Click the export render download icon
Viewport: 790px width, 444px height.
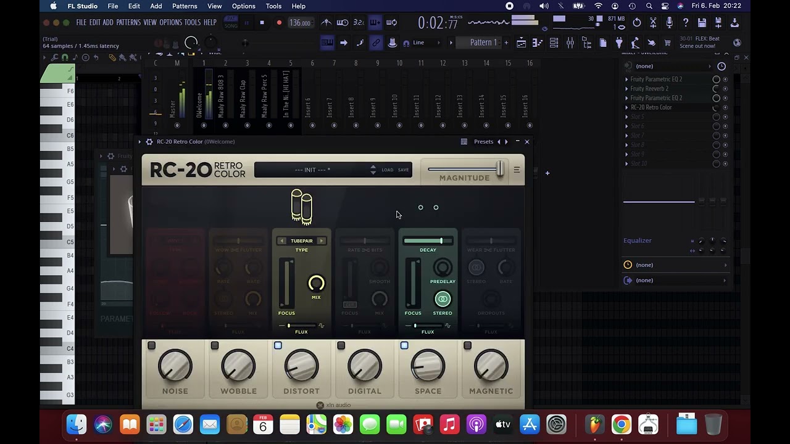(x=734, y=23)
